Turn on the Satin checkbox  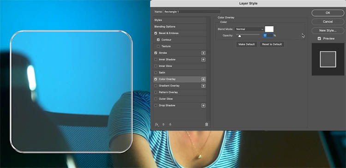(156, 72)
